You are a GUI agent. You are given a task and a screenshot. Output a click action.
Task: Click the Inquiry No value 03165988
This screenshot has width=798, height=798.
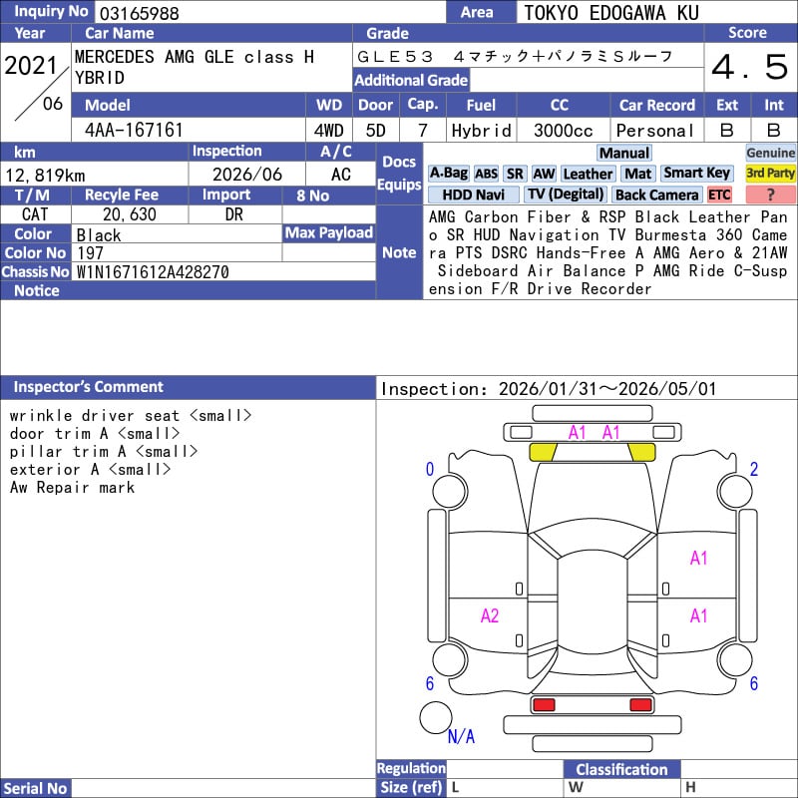click(x=138, y=13)
